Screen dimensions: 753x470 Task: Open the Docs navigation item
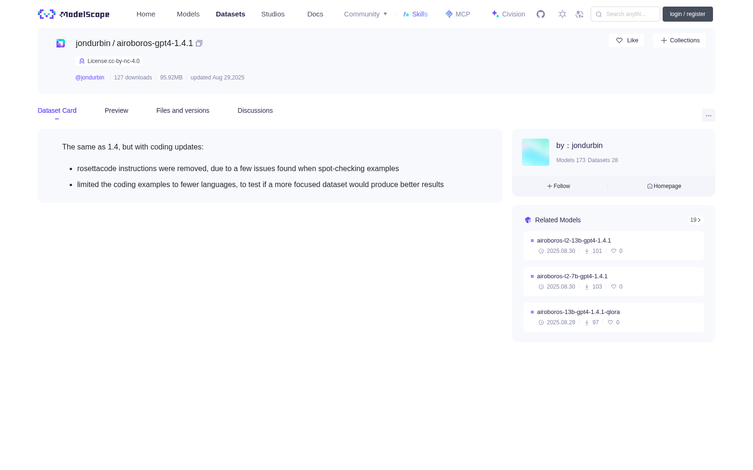coord(315,14)
